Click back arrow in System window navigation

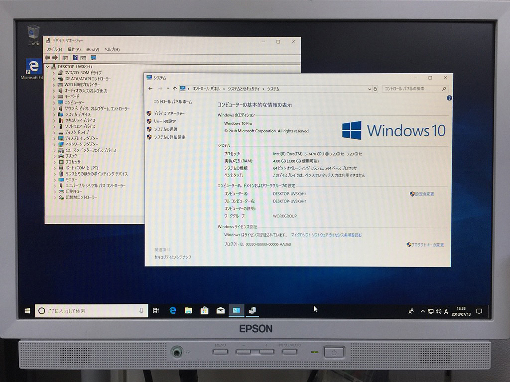pyautogui.click(x=150, y=89)
